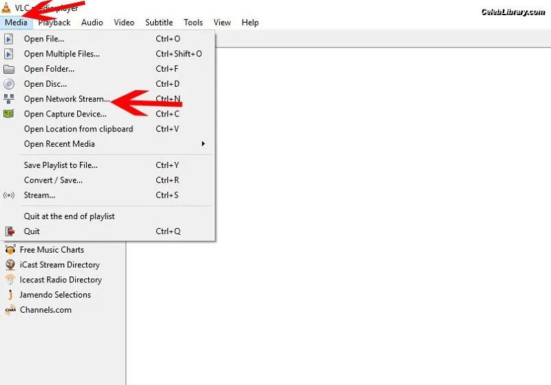Click the Ctrl+O shortcut text
Viewport: 551px width, 385px height.
pyautogui.click(x=168, y=39)
